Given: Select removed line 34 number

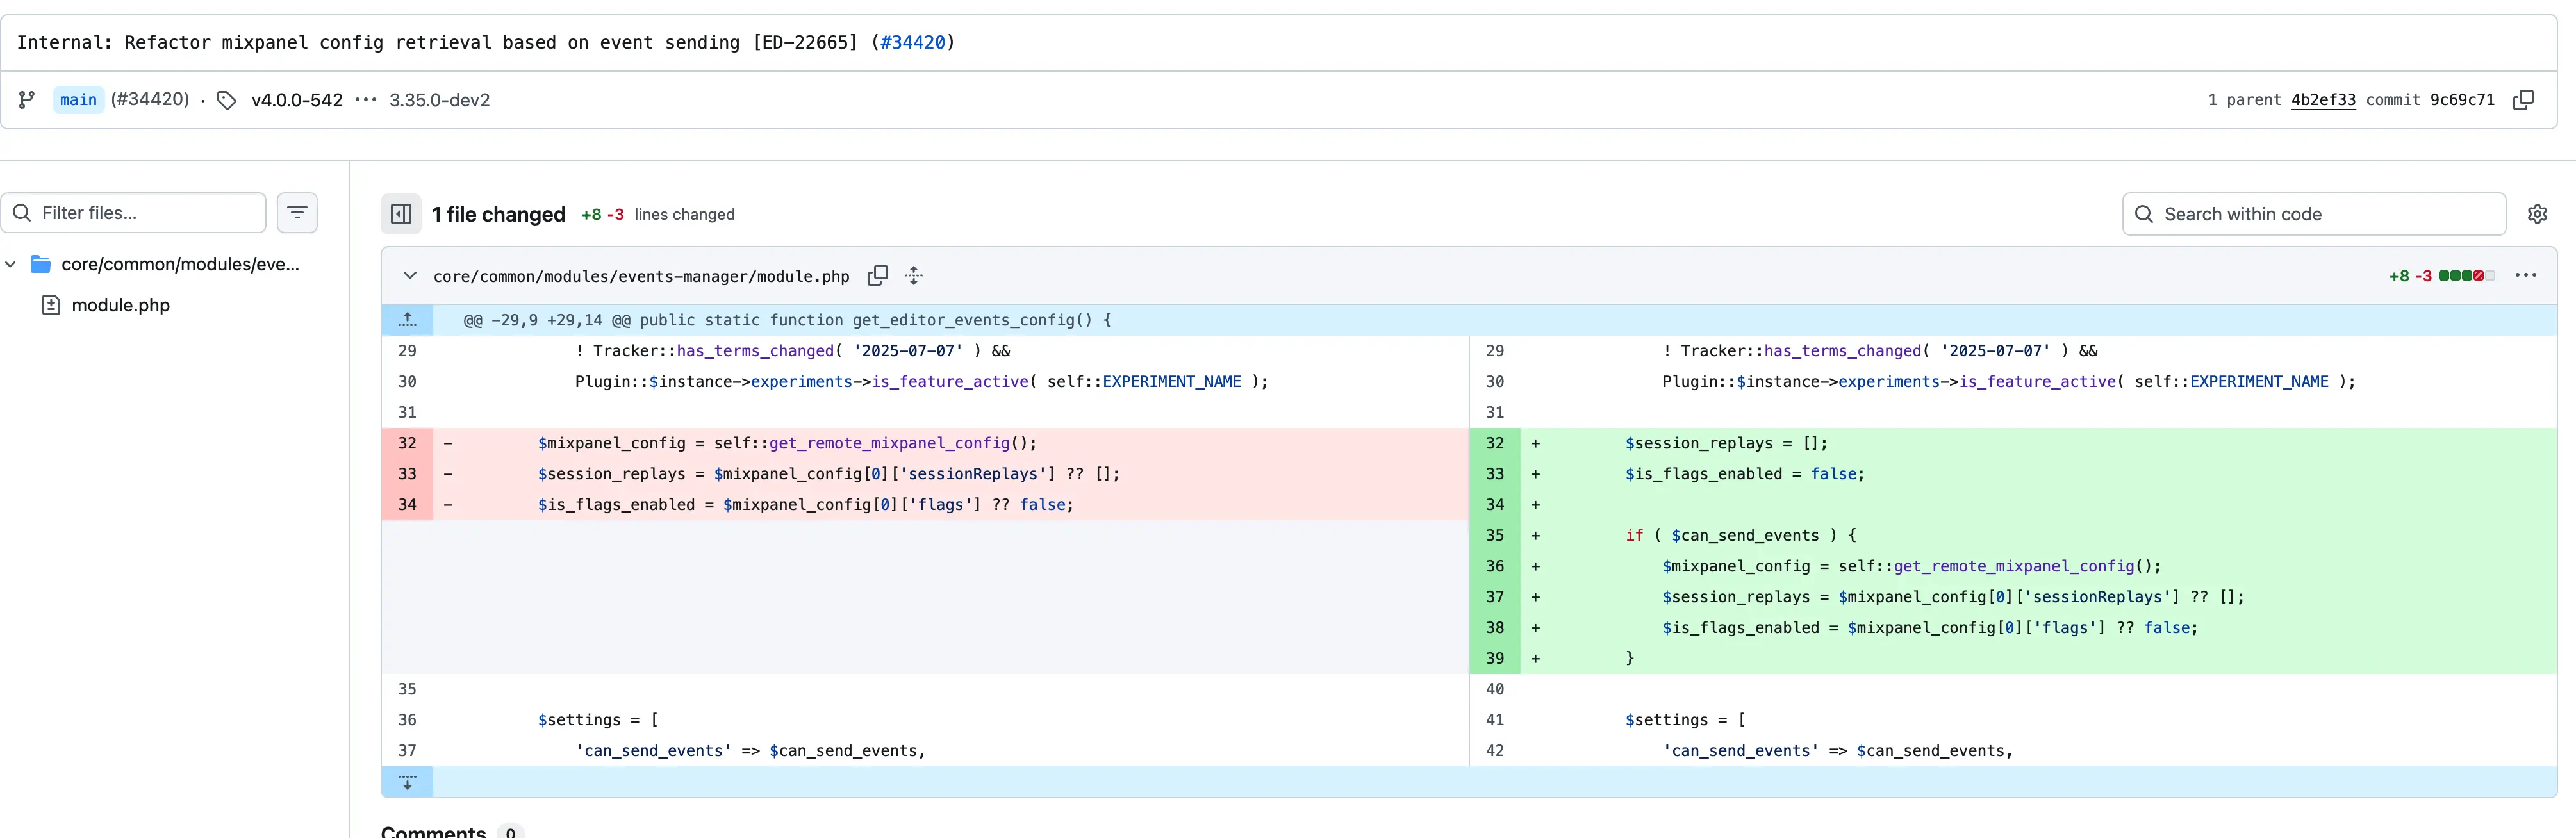Looking at the screenshot, I should tap(407, 504).
